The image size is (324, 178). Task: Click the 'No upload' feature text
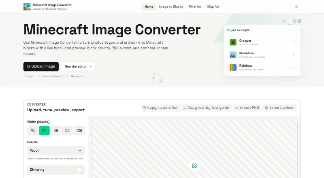tap(78, 76)
